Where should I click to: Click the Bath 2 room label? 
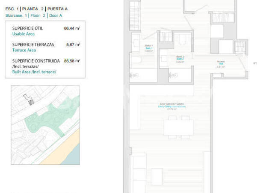pyautogui.click(x=180, y=58)
